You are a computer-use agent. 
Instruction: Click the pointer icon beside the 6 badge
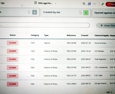29,12
